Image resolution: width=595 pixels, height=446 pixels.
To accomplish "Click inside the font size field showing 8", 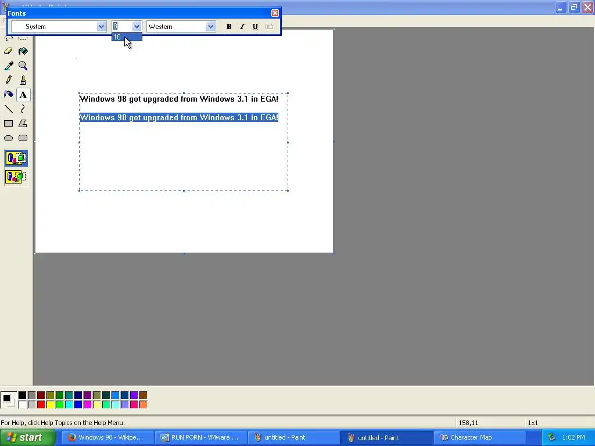I will [122, 27].
